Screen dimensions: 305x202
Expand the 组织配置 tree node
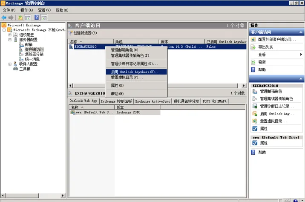tap(10, 35)
